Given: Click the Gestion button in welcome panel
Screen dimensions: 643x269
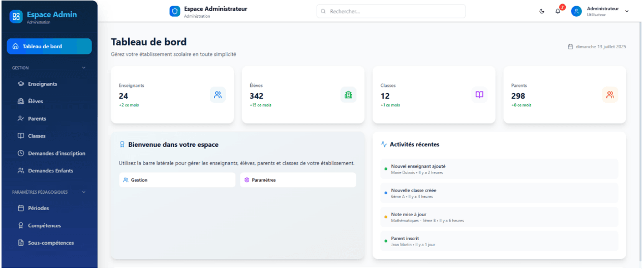Looking at the screenshot, I should coord(177,180).
